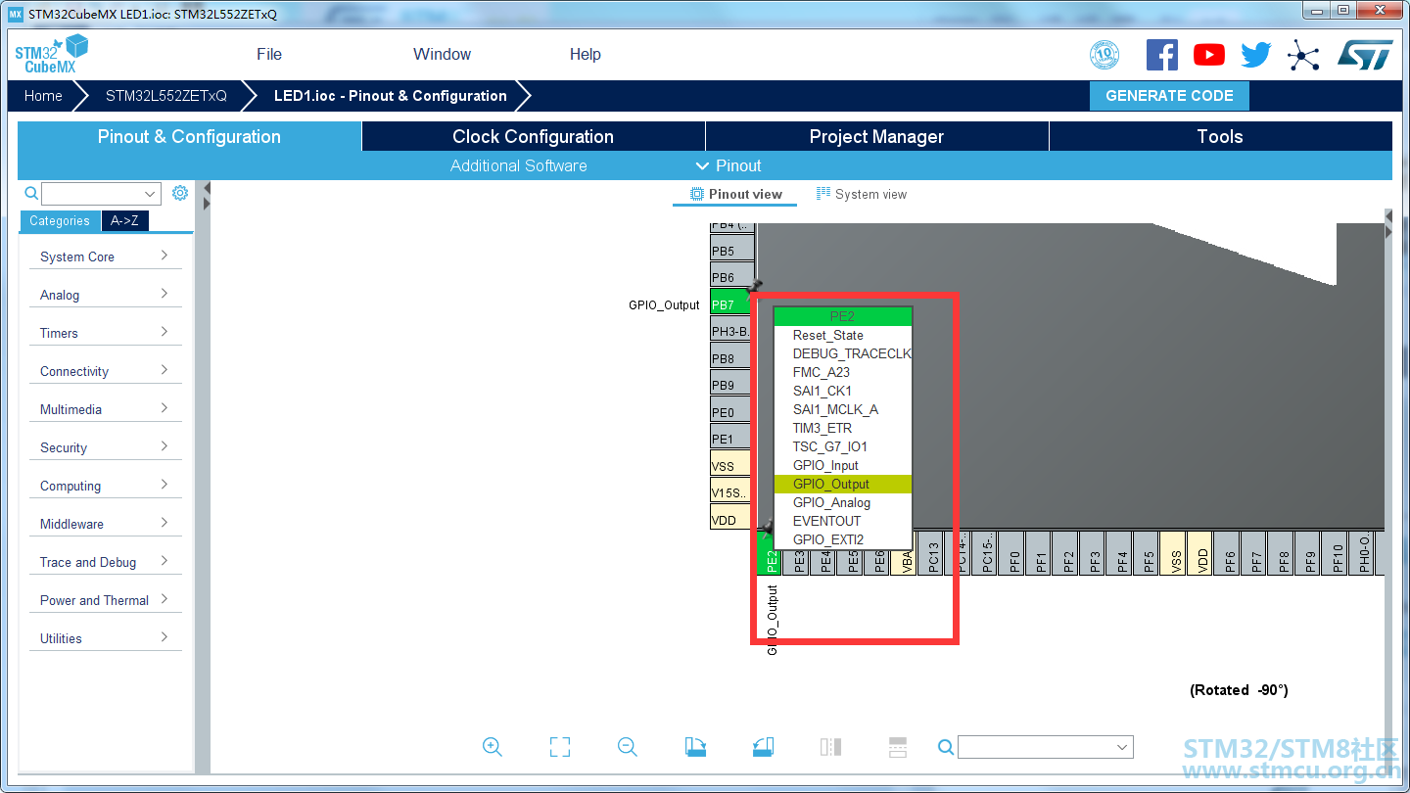The height and width of the screenshot is (793, 1410).
Task: Open the ST community network icon
Action: [1303, 55]
